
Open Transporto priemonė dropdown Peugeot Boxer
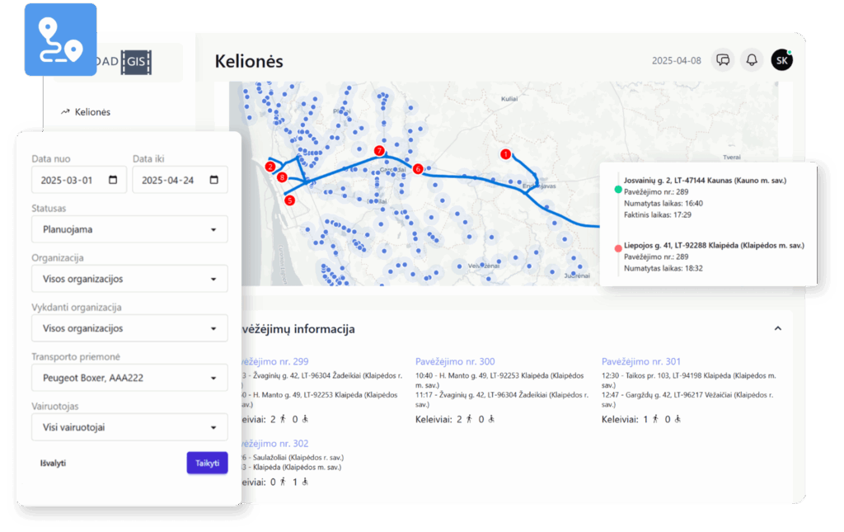[129, 378]
